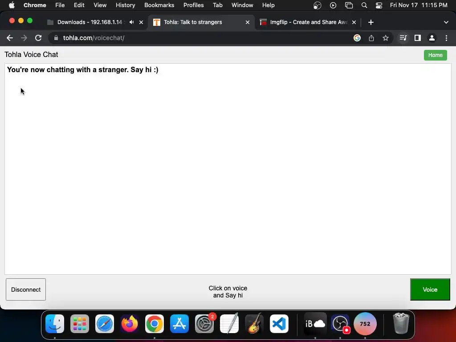456x342 pixels.
Task: Select the Tohla: Talk to strangers tab
Action: [x=193, y=22]
